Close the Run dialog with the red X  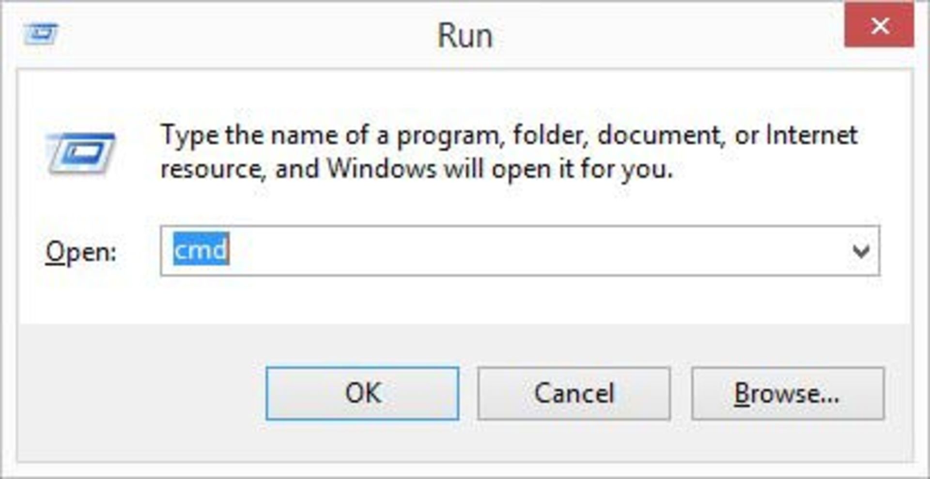pyautogui.click(x=879, y=26)
